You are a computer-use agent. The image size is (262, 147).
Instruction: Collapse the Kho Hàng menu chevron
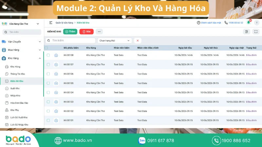pyautogui.click(x=40, y=58)
